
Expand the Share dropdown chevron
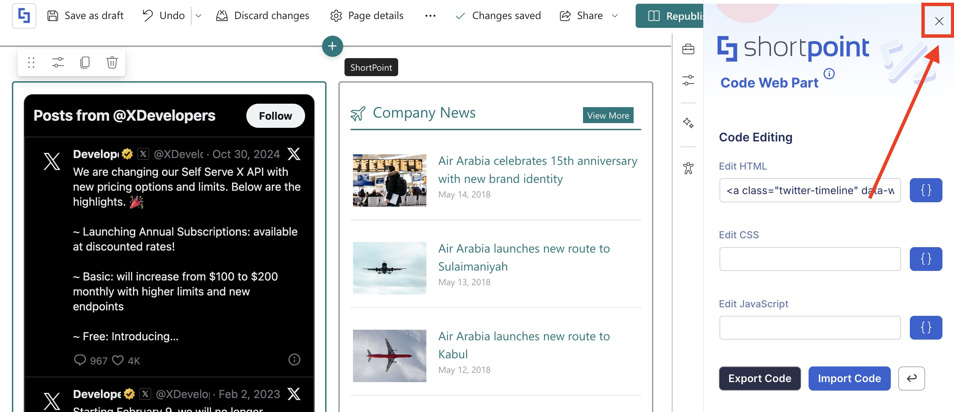tap(615, 16)
